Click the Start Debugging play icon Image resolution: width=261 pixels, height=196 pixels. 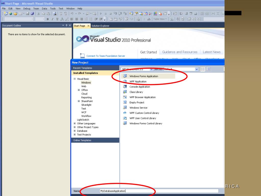[101, 14]
